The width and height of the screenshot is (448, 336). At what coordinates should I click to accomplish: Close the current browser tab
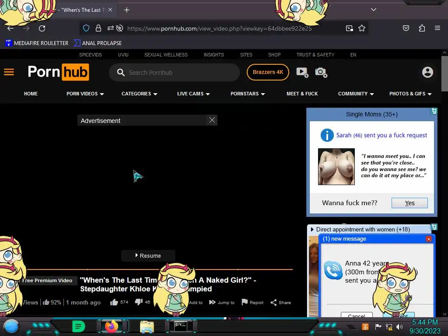[x=110, y=10]
